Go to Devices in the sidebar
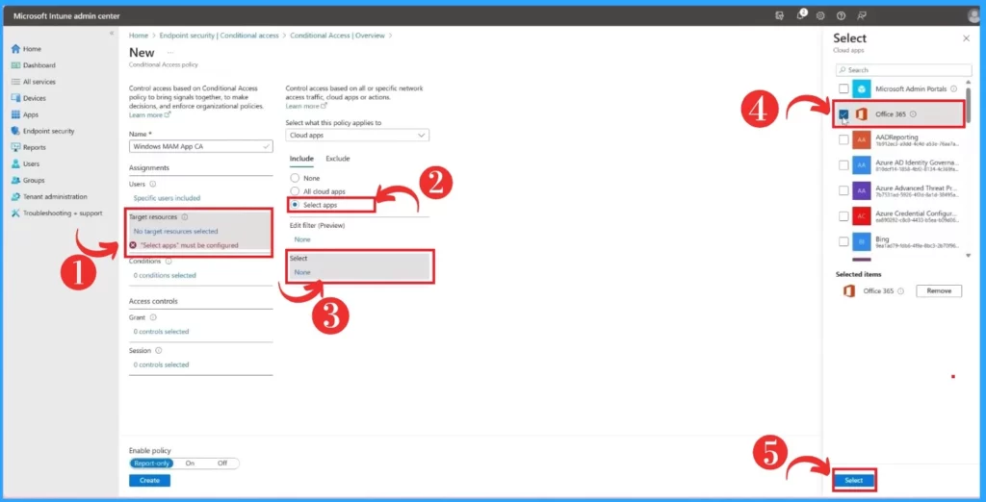986x502 pixels. (x=28, y=98)
